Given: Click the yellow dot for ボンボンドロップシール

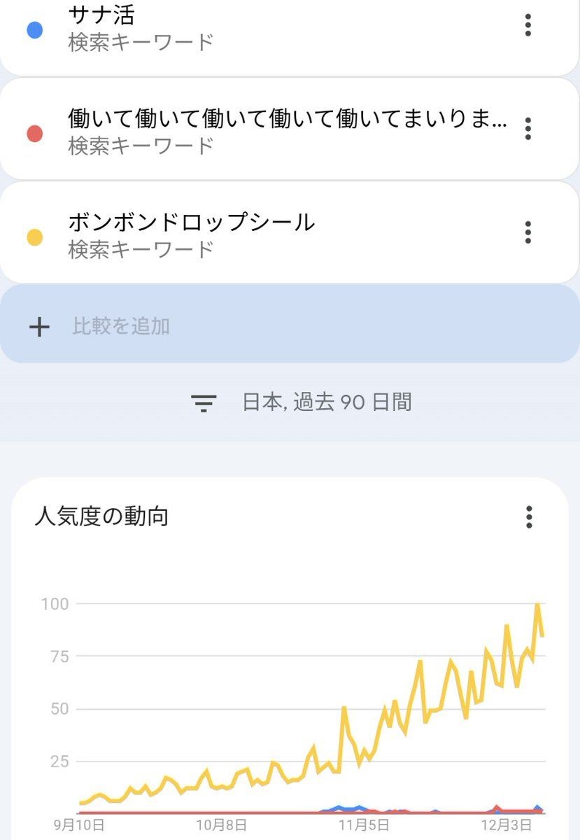Looking at the screenshot, I should (34, 237).
